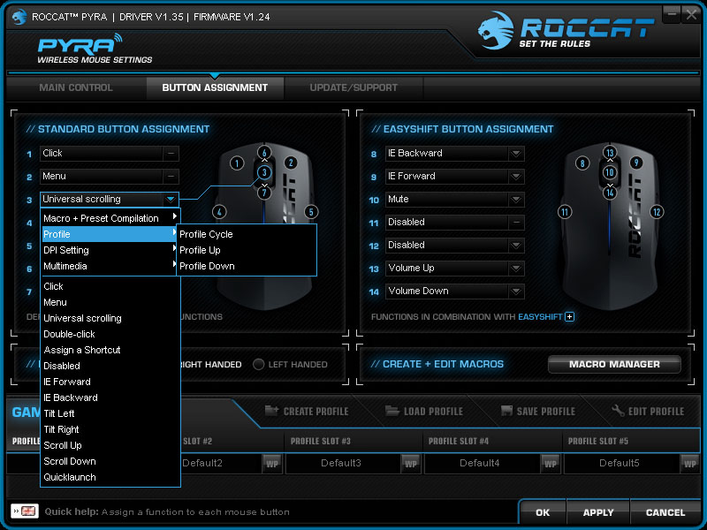
Task: Click the button 9 marker on EasyShift mouse
Action: pyautogui.click(x=636, y=163)
